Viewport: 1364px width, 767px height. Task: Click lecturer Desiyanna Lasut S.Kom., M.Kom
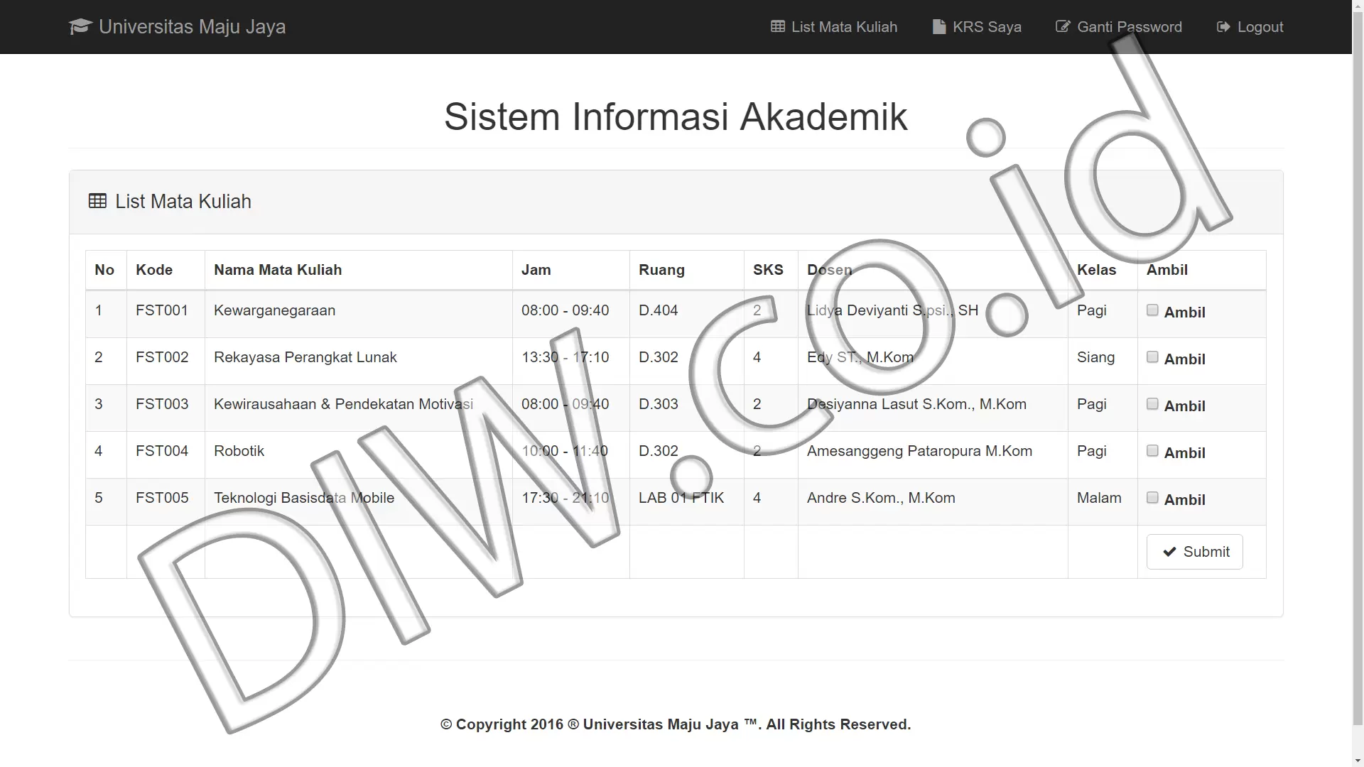tap(916, 404)
